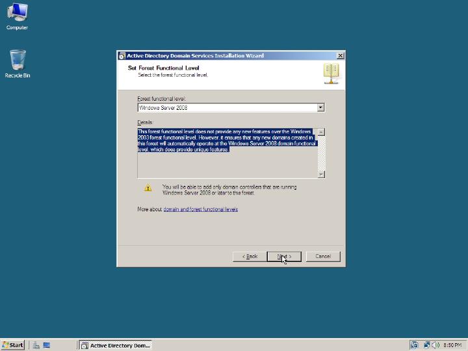Select the Recycle Bin icon
Screen dimensions: 468x351
click(x=18, y=64)
